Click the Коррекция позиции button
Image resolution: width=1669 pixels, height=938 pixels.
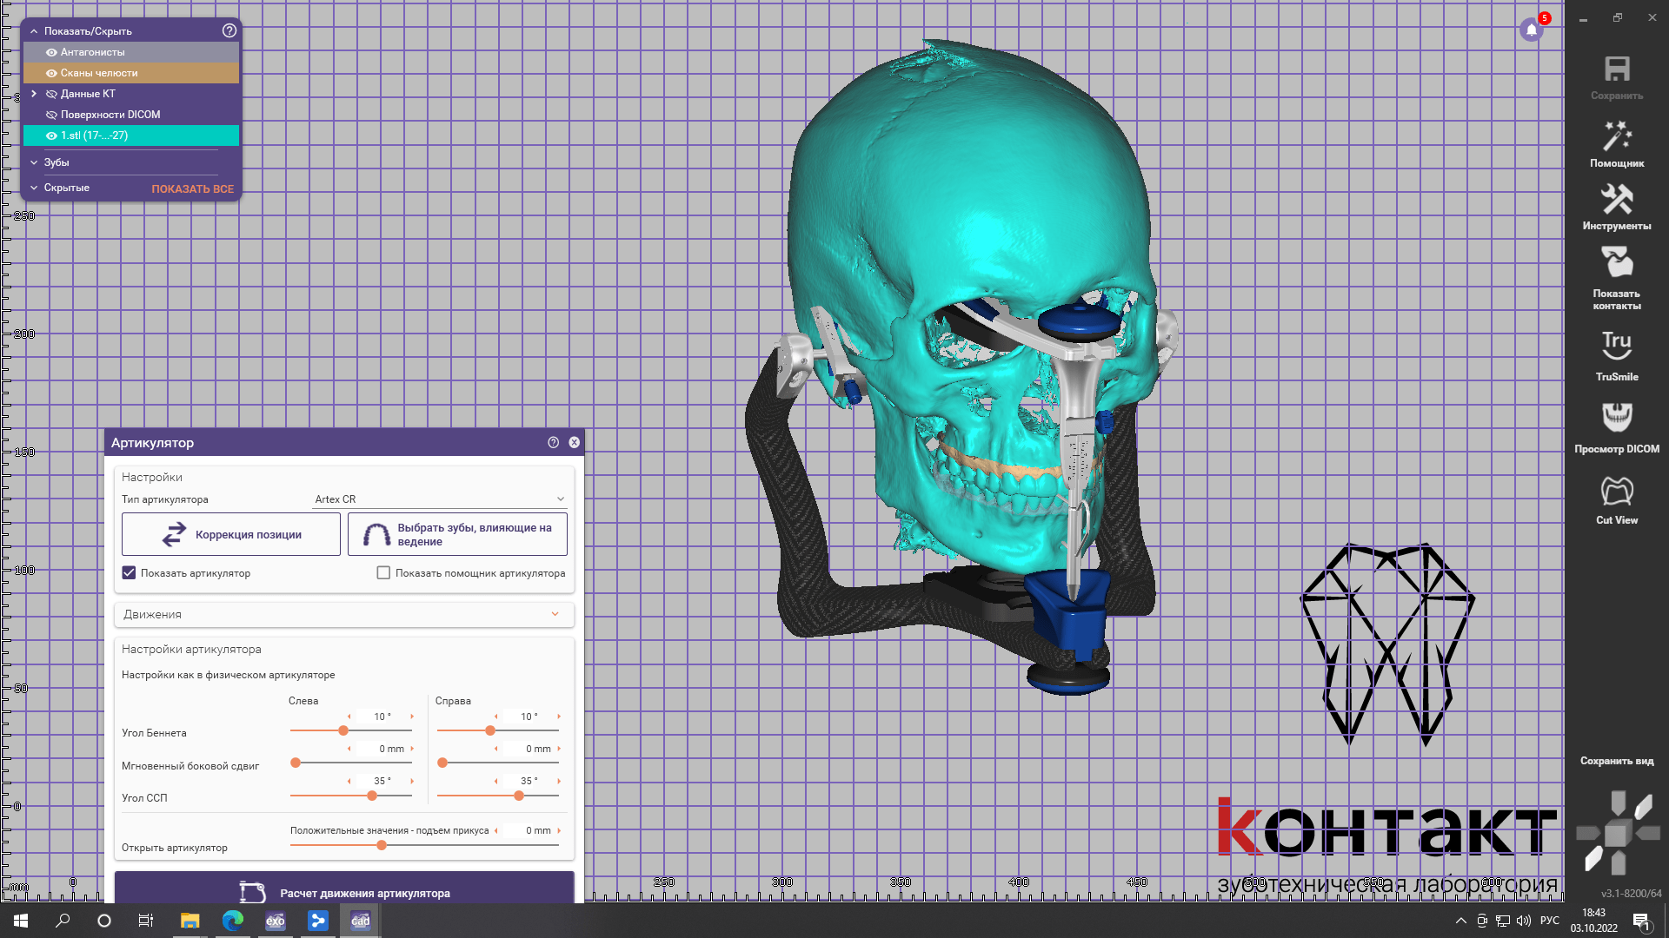[231, 534]
